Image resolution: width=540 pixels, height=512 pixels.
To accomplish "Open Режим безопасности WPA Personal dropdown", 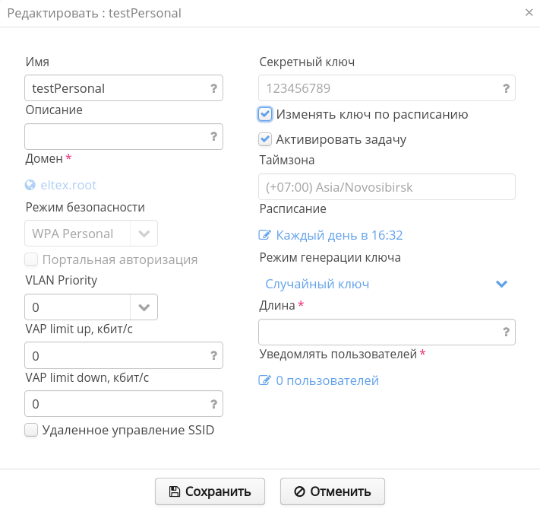I will pyautogui.click(x=144, y=234).
